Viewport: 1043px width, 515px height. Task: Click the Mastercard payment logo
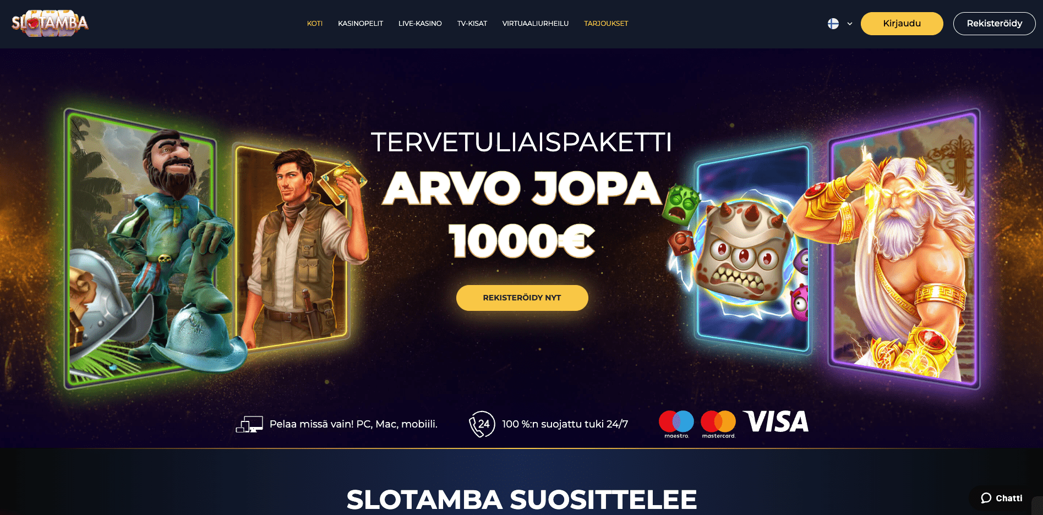pyautogui.click(x=718, y=424)
